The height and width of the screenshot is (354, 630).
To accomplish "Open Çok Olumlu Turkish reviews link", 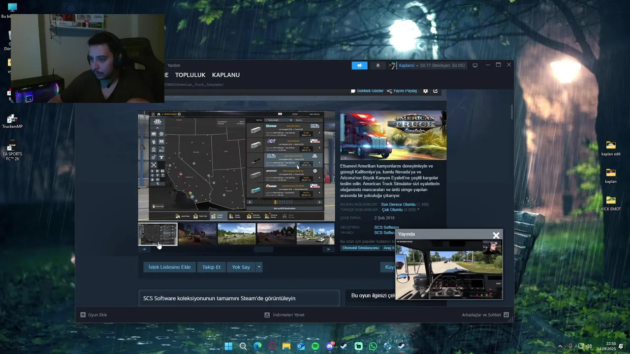I will click(392, 209).
